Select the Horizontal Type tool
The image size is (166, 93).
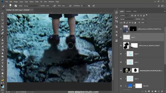click(x=2, y=63)
